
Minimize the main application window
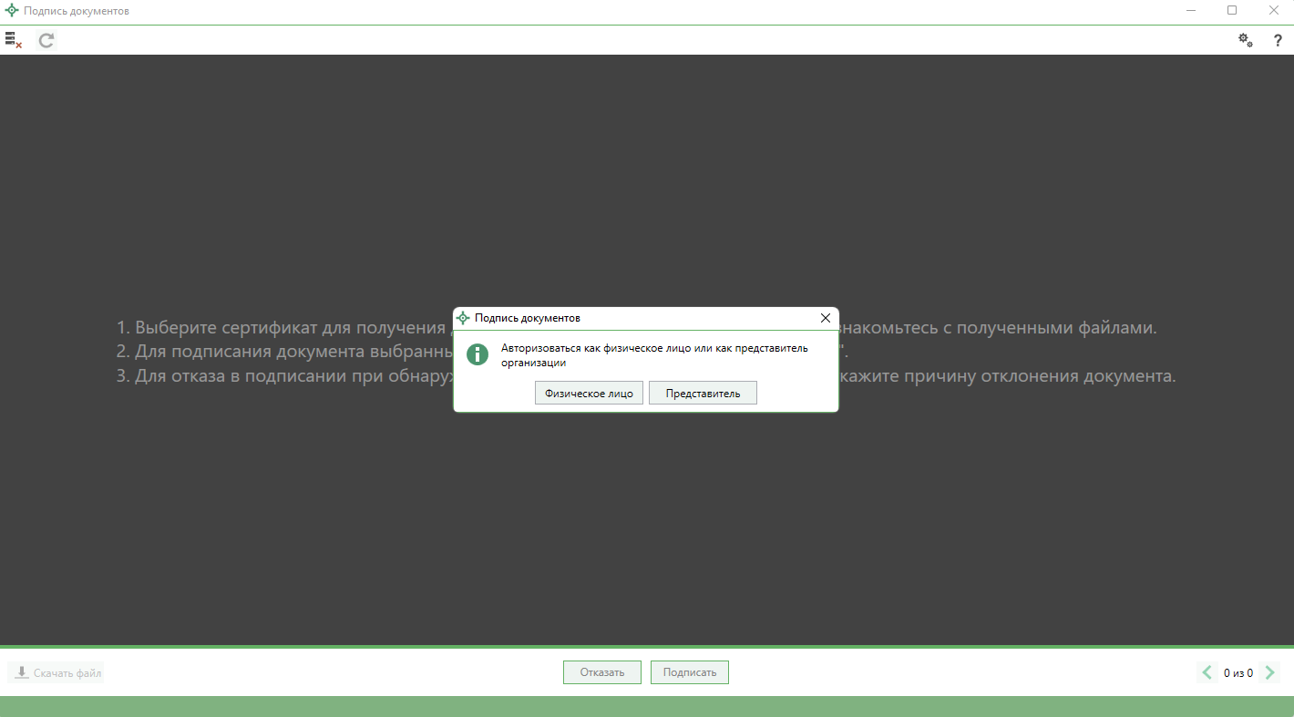[1191, 11]
